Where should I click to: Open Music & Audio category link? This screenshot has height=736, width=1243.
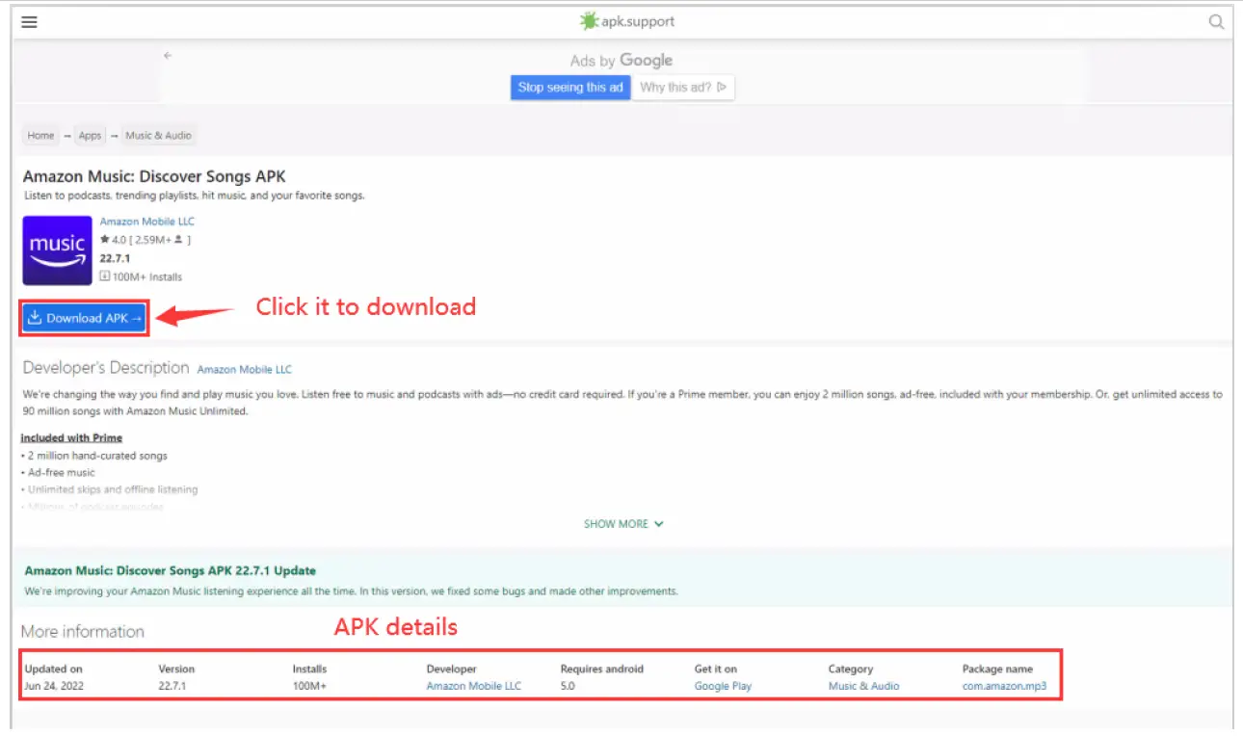tap(864, 686)
